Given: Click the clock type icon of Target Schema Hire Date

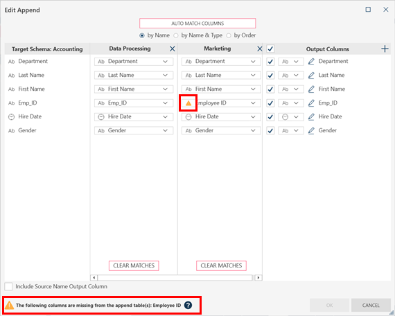Looking at the screenshot, I should [11, 116].
